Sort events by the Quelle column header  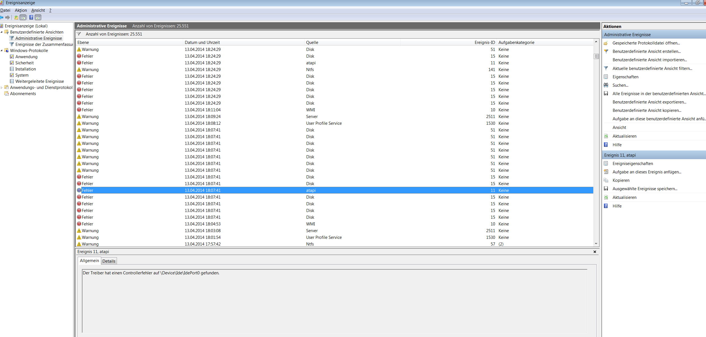(x=312, y=43)
